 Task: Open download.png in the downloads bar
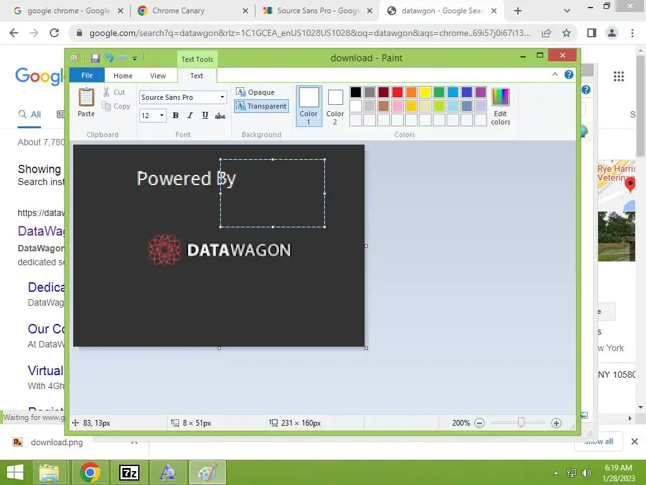tap(57, 442)
